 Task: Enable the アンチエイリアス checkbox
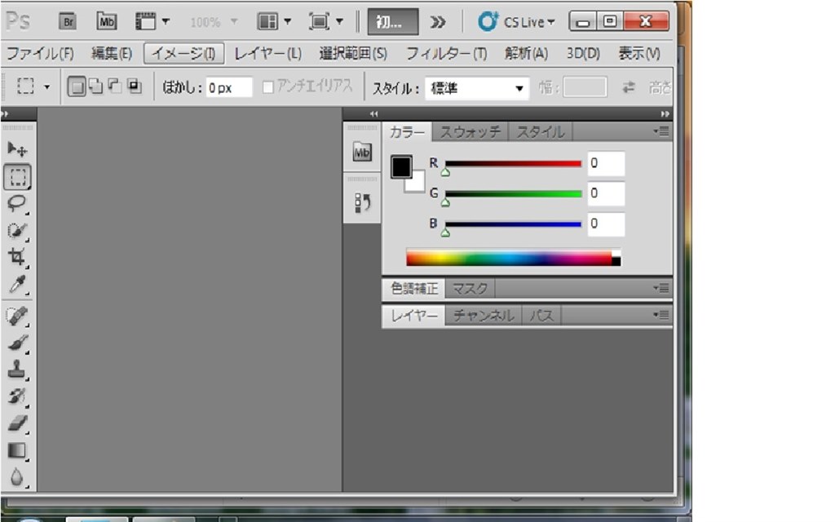click(269, 87)
